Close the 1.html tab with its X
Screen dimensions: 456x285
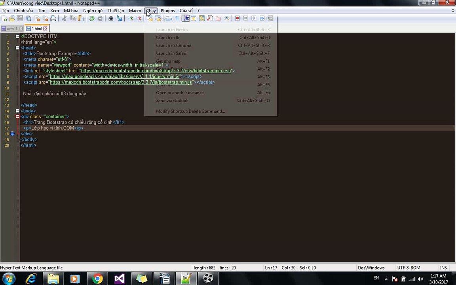45,28
